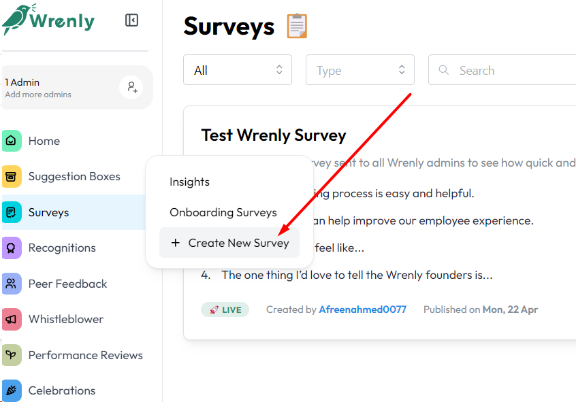
Task: Choose Create New Survey menu entry
Action: [229, 243]
